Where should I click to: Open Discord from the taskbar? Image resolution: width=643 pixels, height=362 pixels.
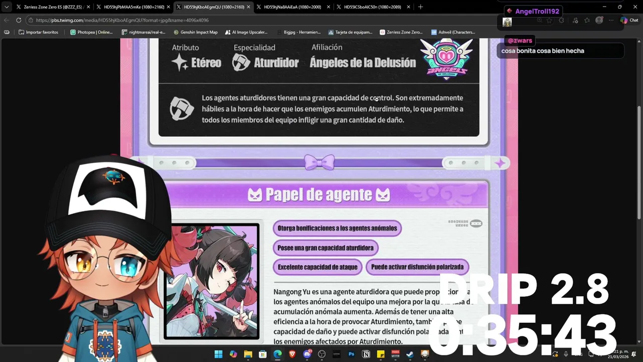tap(307, 354)
